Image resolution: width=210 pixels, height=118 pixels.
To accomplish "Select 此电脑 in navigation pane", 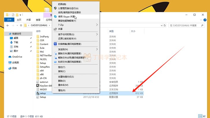I will pyautogui.click(x=15, y=62).
